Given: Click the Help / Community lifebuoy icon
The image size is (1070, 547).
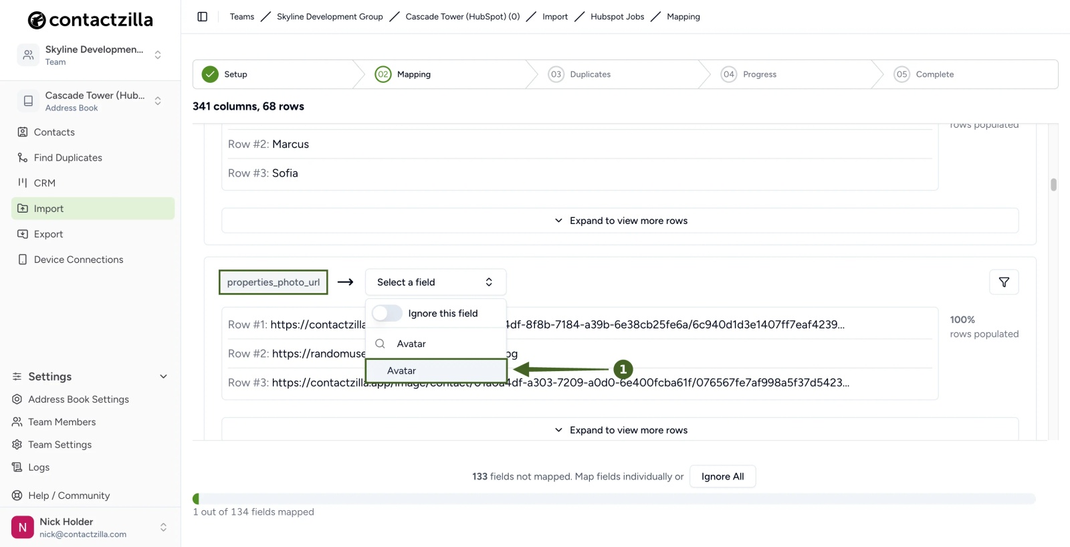Looking at the screenshot, I should [17, 496].
